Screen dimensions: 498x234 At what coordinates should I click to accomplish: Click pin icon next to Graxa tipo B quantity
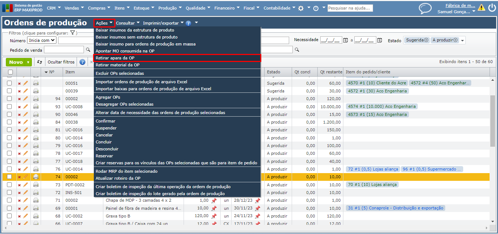pos(214,216)
